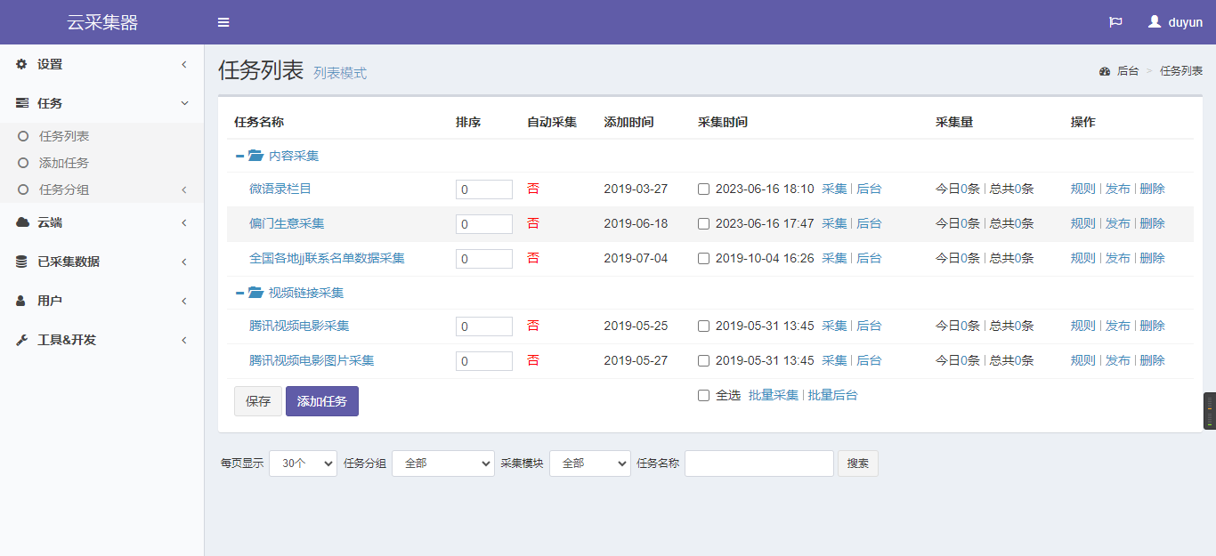Open the 每页显示 30个 dropdown
1216x556 pixels.
pyautogui.click(x=303, y=463)
